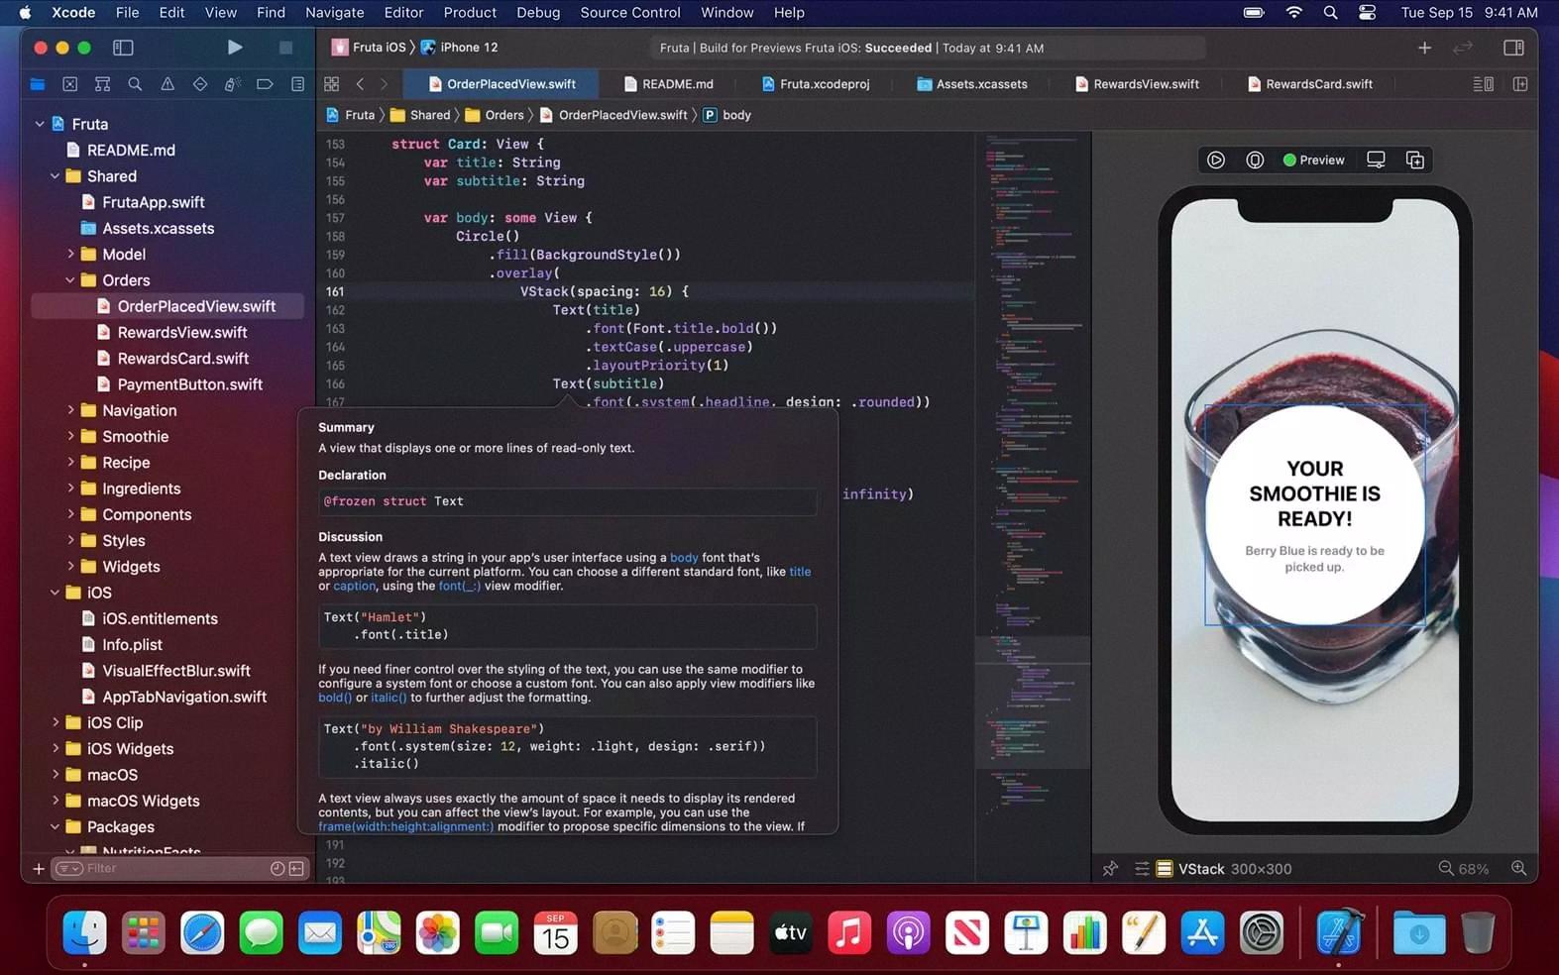Start Live Preview play button

tap(1216, 160)
